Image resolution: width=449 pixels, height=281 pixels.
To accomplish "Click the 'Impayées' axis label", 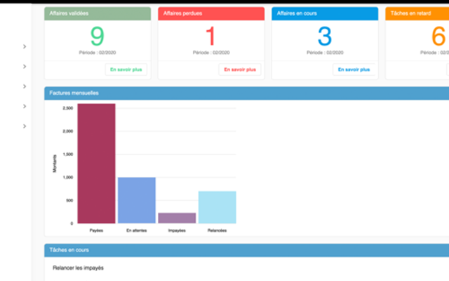I will click(x=177, y=230).
